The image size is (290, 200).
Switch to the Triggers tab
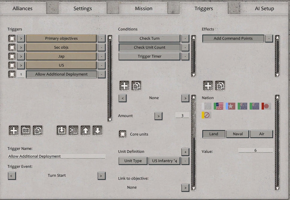click(x=204, y=8)
